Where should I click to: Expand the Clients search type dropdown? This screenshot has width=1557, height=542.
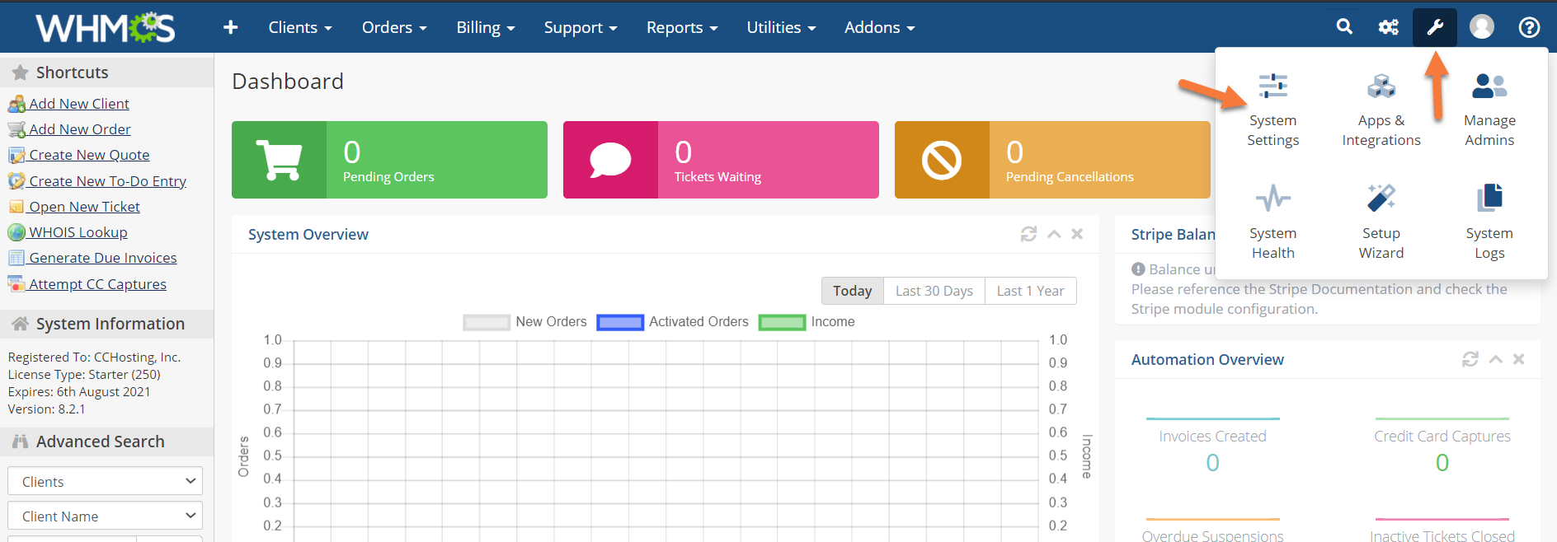105,481
